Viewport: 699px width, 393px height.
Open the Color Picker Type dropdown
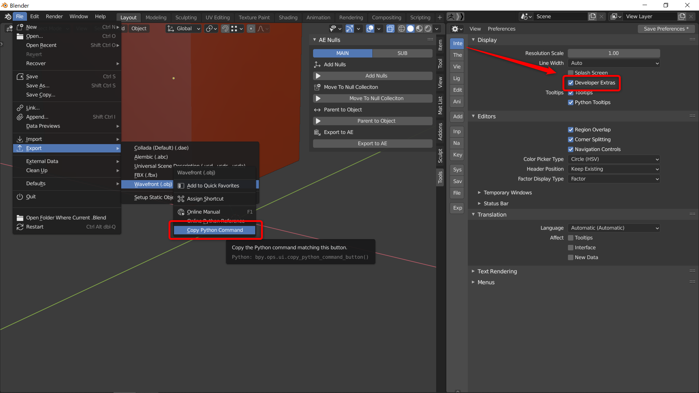tap(614, 159)
